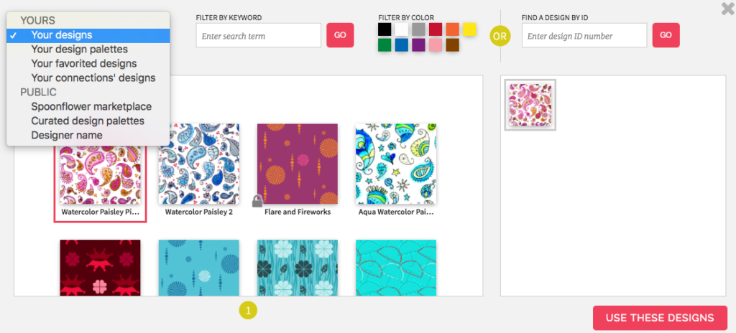Image resolution: width=736 pixels, height=333 pixels.
Task: Select the Aqua Watercolor Paisley thumbnail
Action: [396, 164]
